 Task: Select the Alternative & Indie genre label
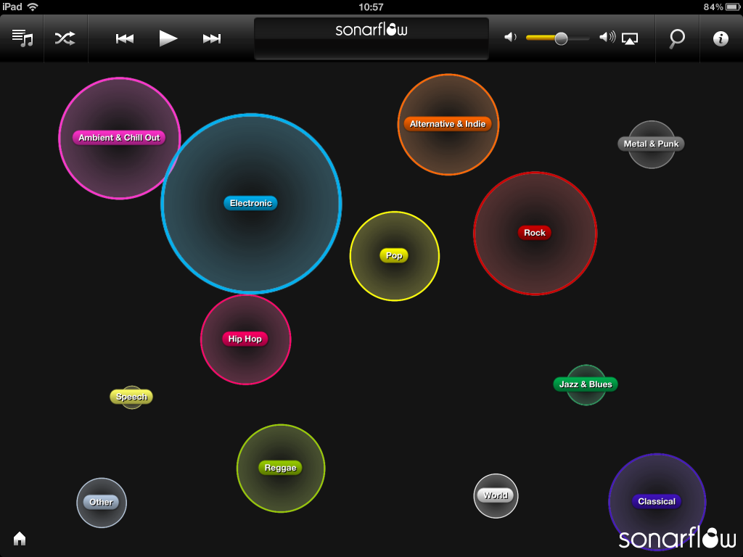pos(448,124)
